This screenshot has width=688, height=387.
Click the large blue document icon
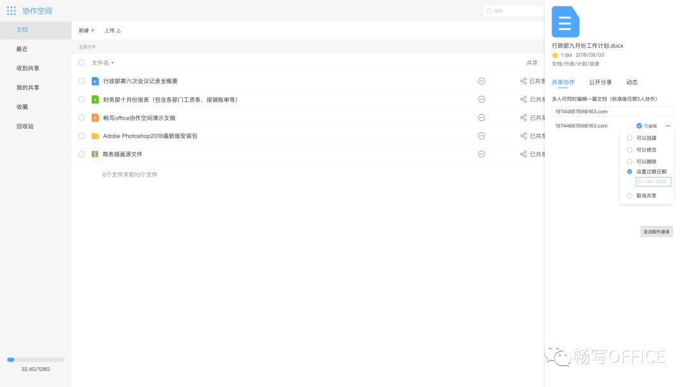(x=565, y=22)
